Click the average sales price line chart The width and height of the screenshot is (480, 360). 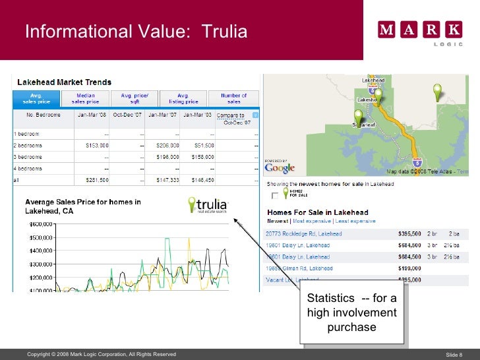[x=142, y=258]
